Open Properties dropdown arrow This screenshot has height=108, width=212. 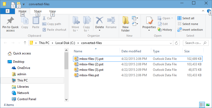[x=149, y=30]
